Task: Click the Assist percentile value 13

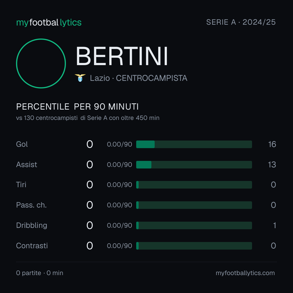Action: (x=272, y=165)
